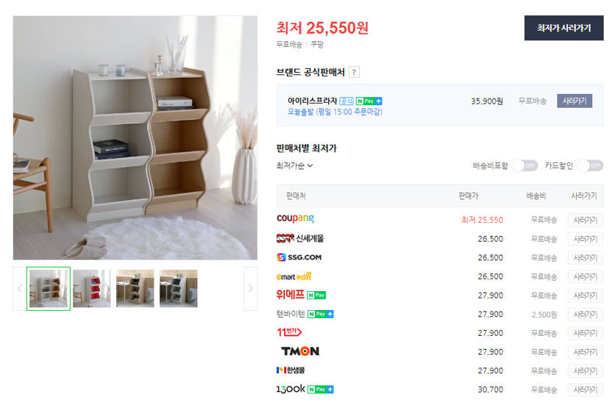The height and width of the screenshot is (413, 615).
Task: Select the red shelf thumbnail
Action: pos(92,288)
